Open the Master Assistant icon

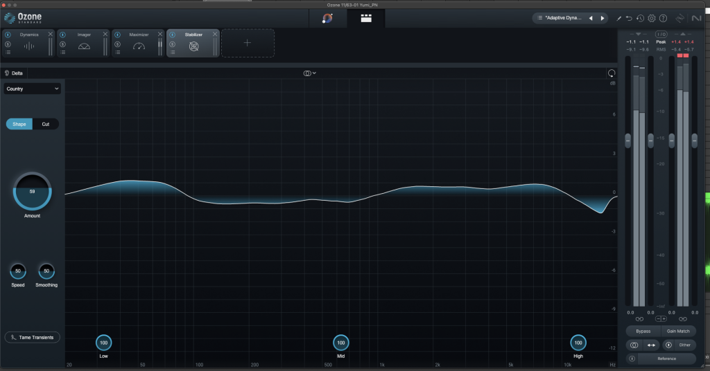pyautogui.click(x=328, y=19)
